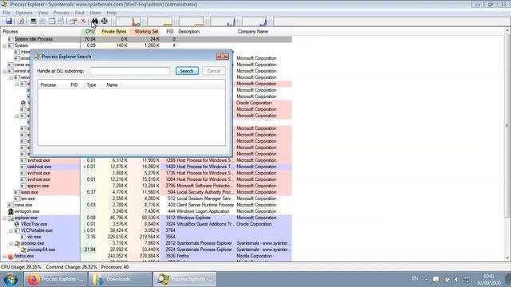Open the I/O mini graph in toolbar
Image resolution: width=511 pixels, height=287 pixels.
pos(223,22)
